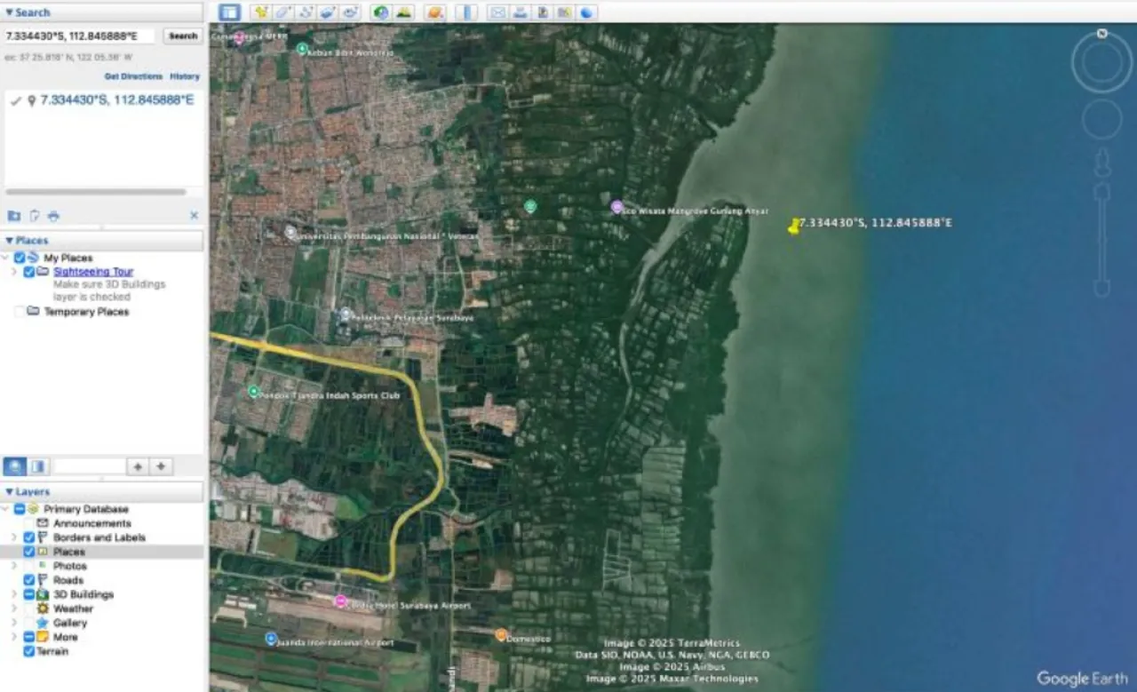
Task: Open the Sightseeing Tour link
Action: pos(93,272)
